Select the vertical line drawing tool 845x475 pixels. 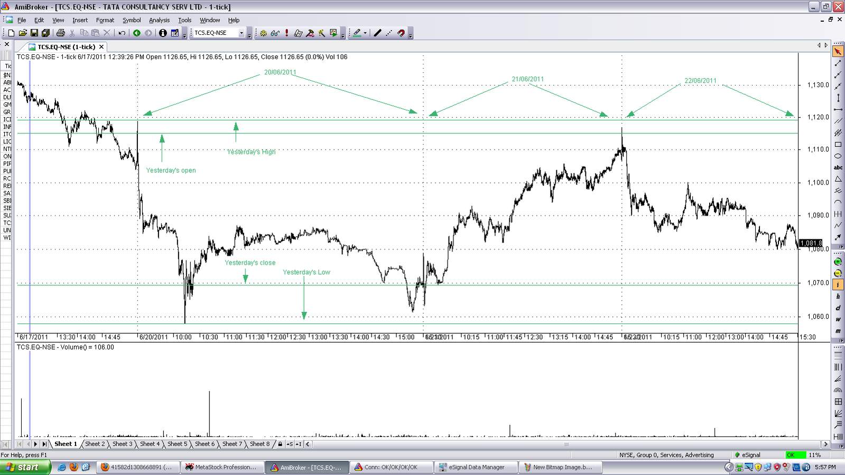pos(838,98)
